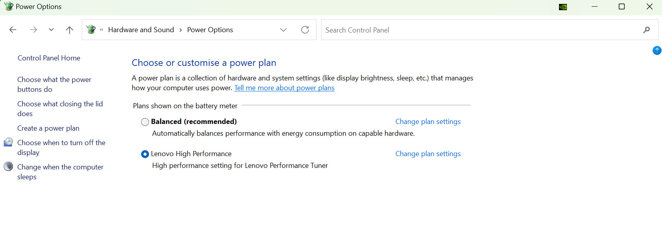Screen dimensions: 662x242
Task: Change plan settings for Lenovo High Performance
Action: [x=428, y=154]
